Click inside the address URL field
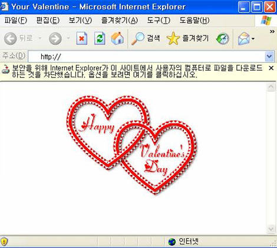 tap(146, 57)
